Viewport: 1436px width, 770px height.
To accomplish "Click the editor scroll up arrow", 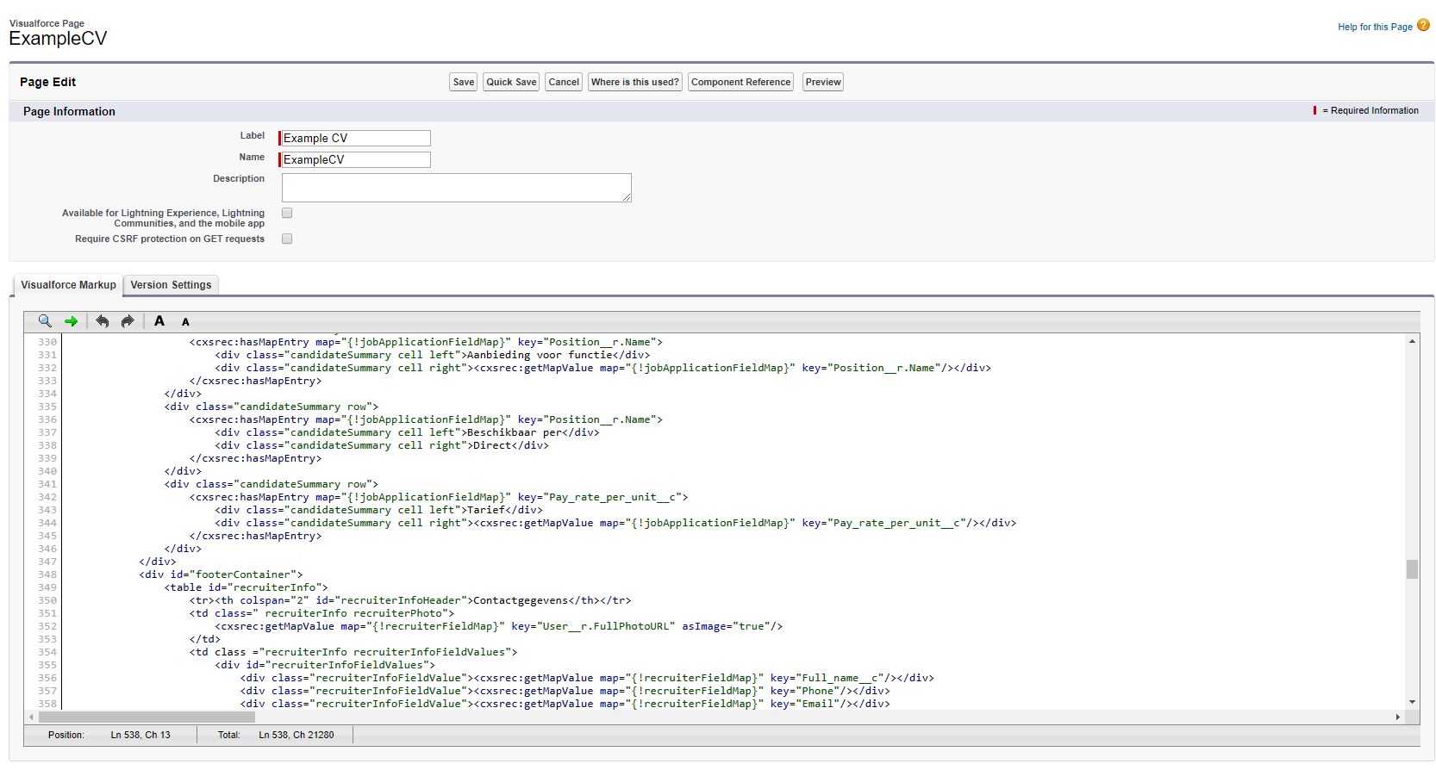I will coord(1412,342).
